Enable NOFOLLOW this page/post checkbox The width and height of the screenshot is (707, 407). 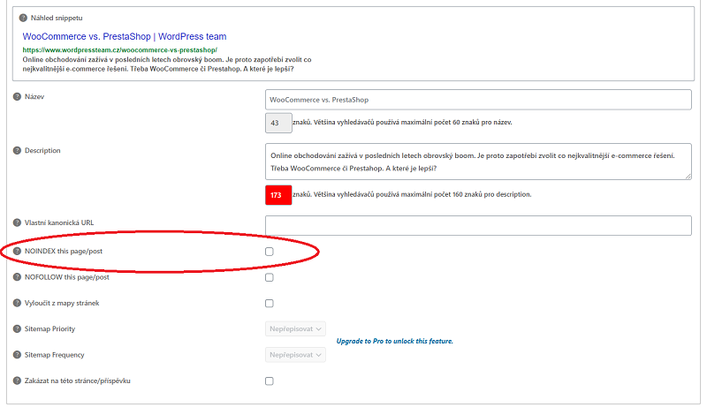[270, 277]
